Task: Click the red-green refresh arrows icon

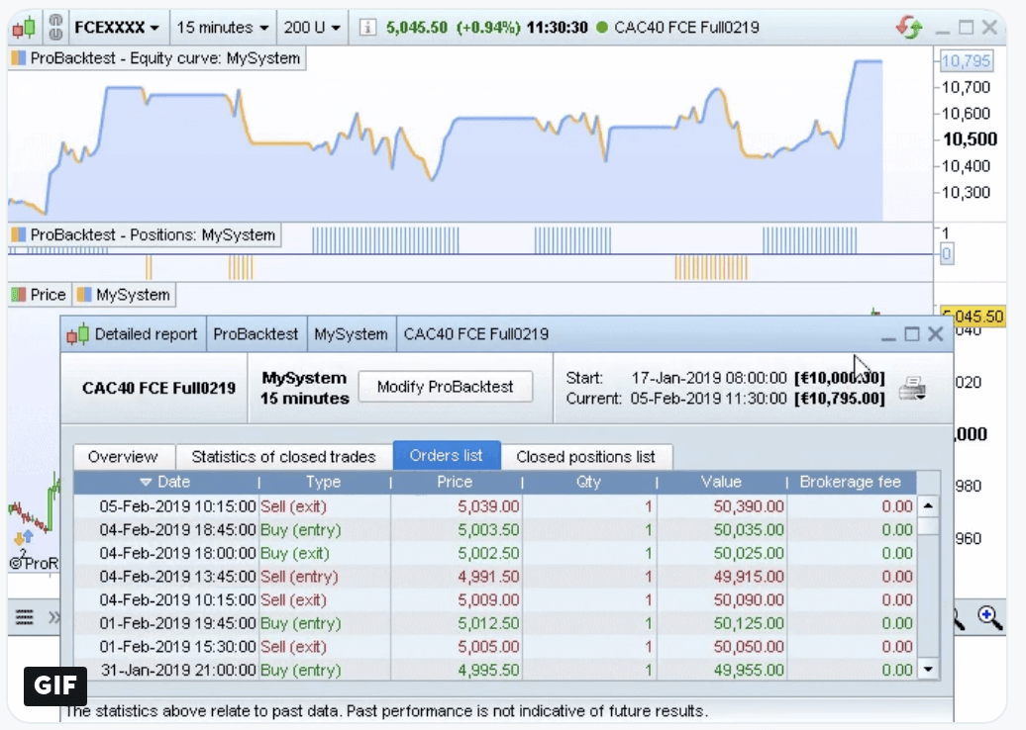Action: click(x=909, y=28)
